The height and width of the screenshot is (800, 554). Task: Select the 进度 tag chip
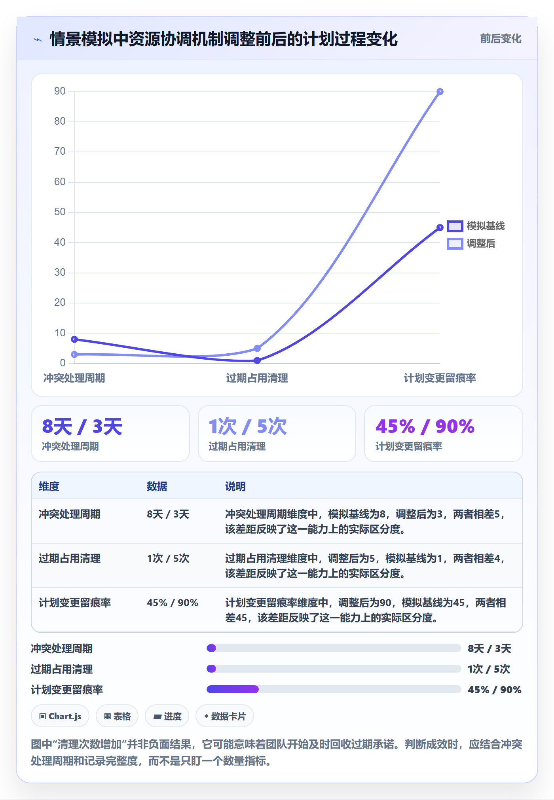167,716
